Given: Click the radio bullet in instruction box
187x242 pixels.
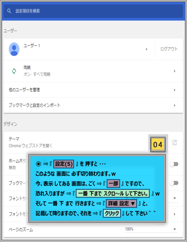Looking at the screenshot, I should point(38,164).
